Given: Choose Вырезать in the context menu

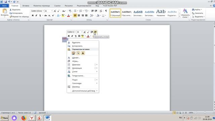Looking at the screenshot, I should click(83, 43).
